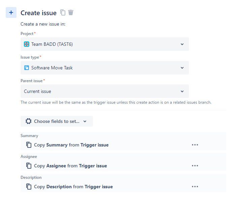Screen dimensions: 231x198
Task: Open more options for Summary field
Action: [x=195, y=145]
